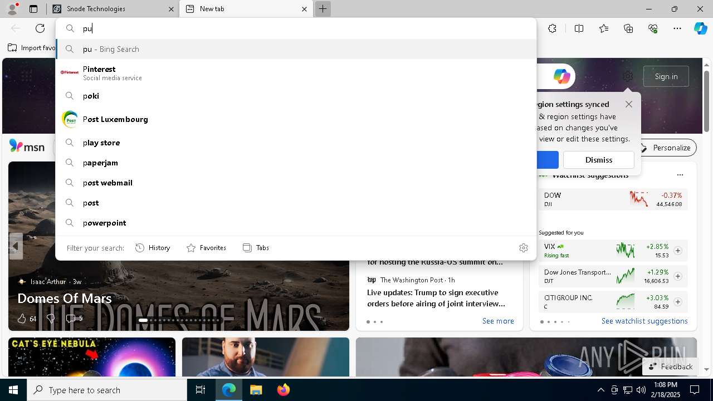Close the region settings popup with X
Image resolution: width=713 pixels, height=401 pixels.
click(x=629, y=104)
